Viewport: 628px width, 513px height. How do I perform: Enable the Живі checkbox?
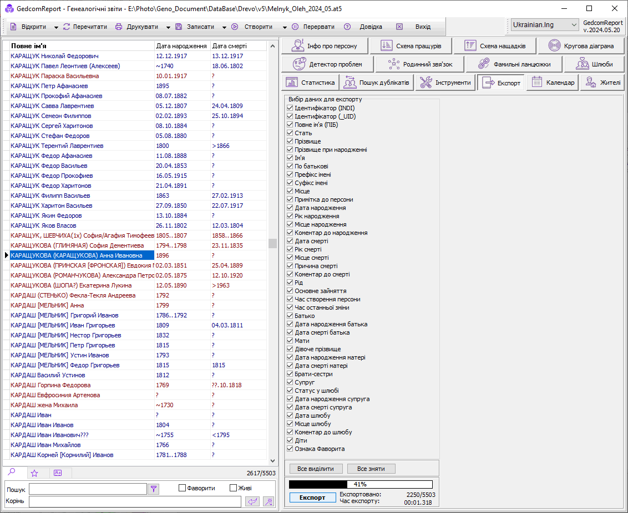click(x=233, y=488)
